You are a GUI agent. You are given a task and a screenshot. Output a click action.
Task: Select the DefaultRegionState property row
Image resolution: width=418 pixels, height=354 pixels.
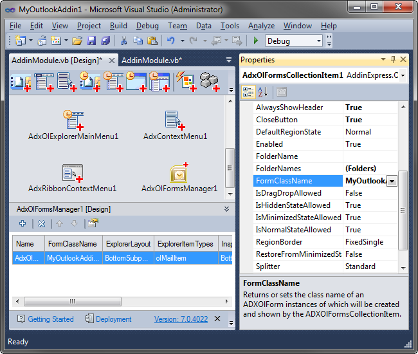click(325, 132)
